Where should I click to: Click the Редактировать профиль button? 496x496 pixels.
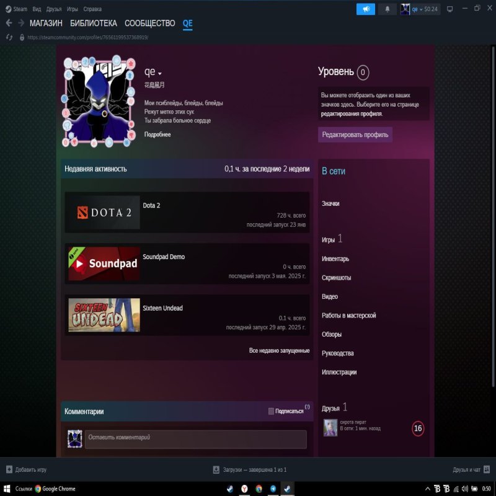tap(355, 135)
